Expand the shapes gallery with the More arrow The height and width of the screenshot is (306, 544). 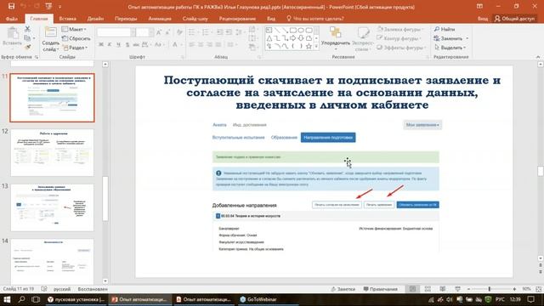tap(316, 46)
